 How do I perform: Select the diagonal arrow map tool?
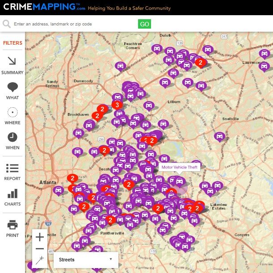click(x=40, y=260)
